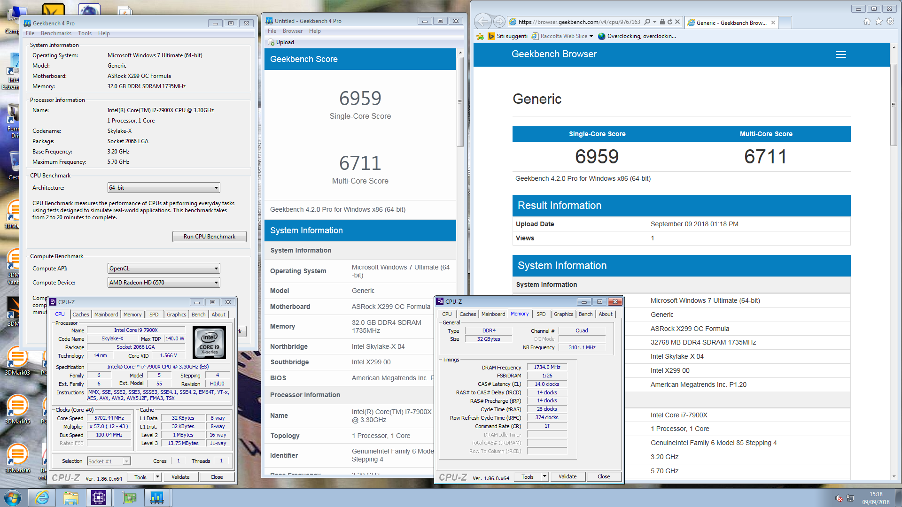902x507 pixels.
Task: Open the Windows Start menu
Action: (x=13, y=498)
